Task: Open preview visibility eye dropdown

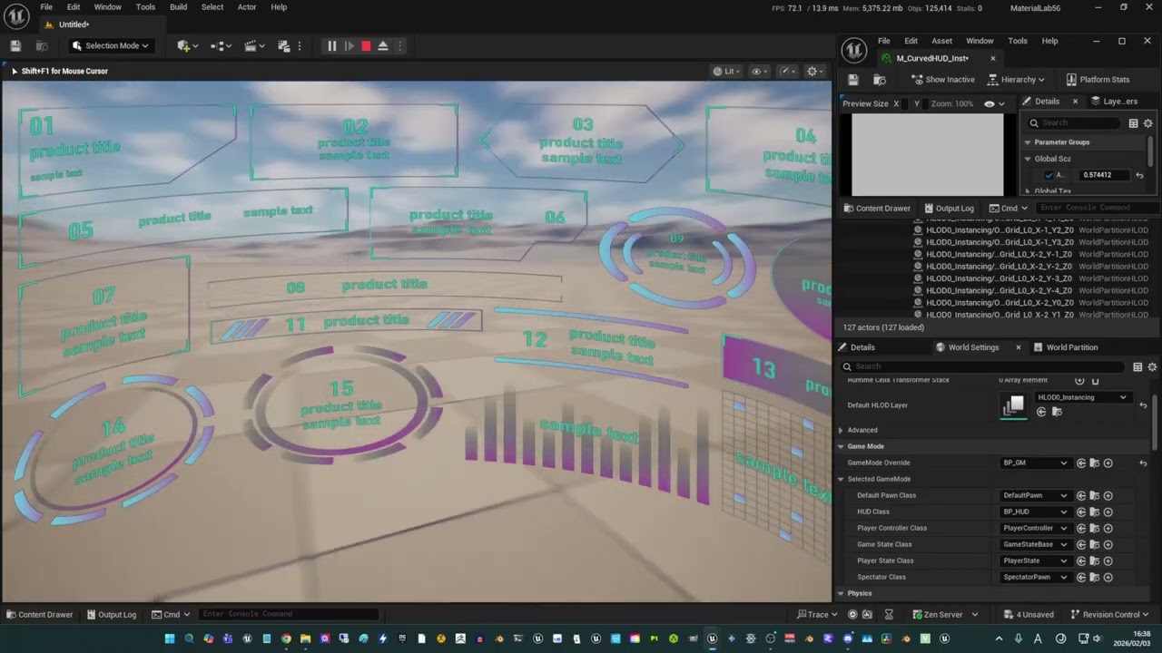Action: pos(994,103)
